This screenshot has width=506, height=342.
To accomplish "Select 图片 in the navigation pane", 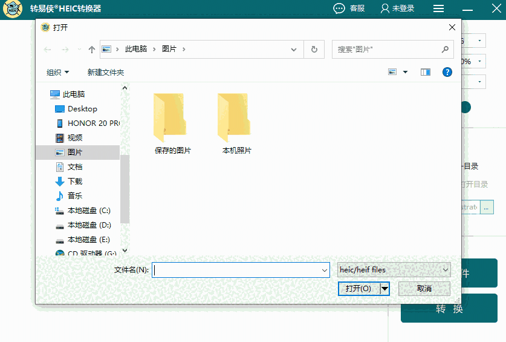I will tap(78, 153).
